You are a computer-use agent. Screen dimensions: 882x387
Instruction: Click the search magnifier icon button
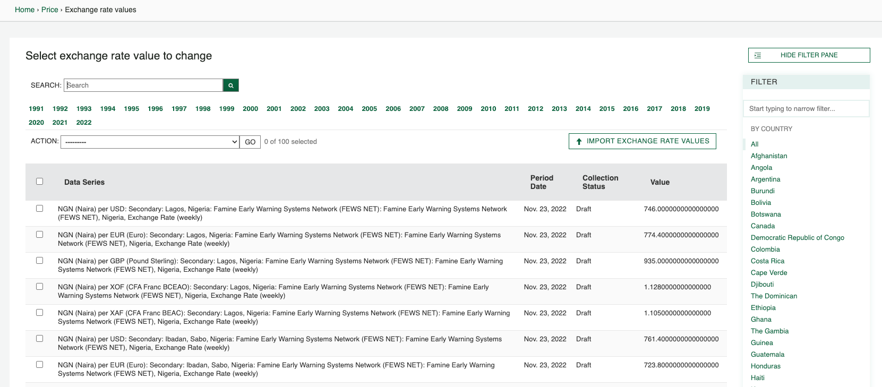pos(230,85)
